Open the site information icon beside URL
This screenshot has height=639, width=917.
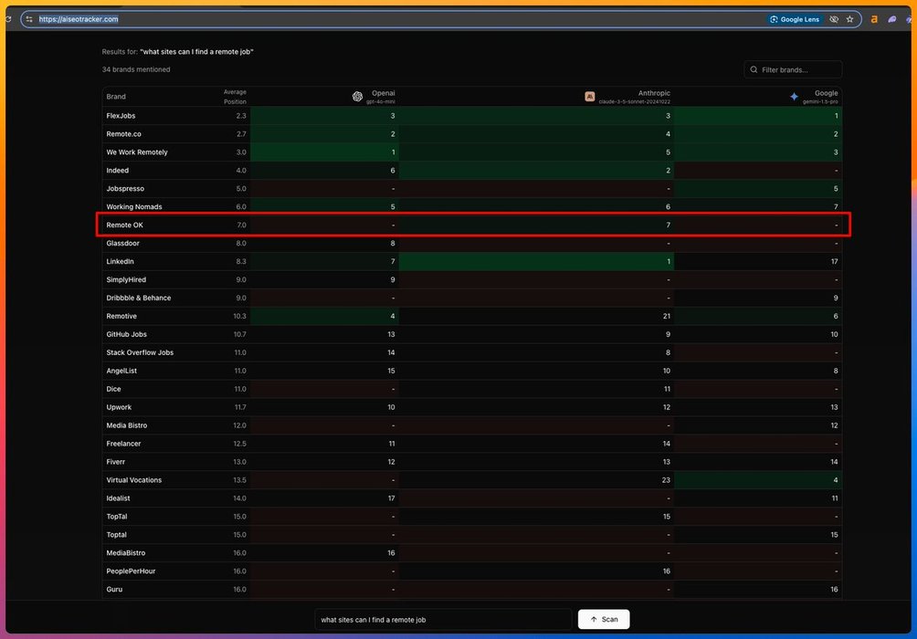29,19
